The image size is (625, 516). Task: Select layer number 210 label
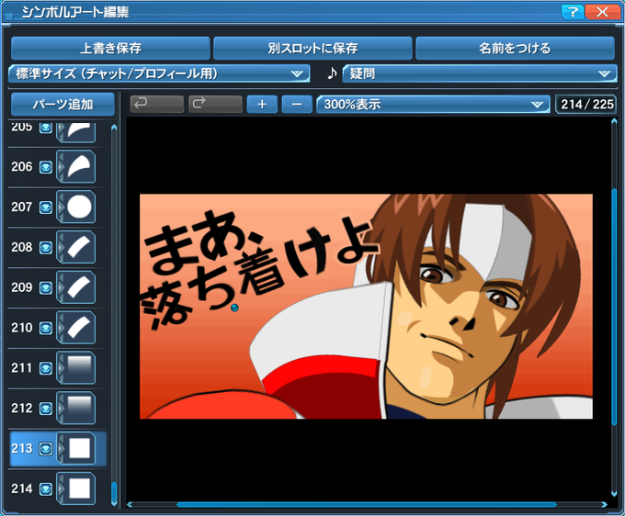click(21, 327)
